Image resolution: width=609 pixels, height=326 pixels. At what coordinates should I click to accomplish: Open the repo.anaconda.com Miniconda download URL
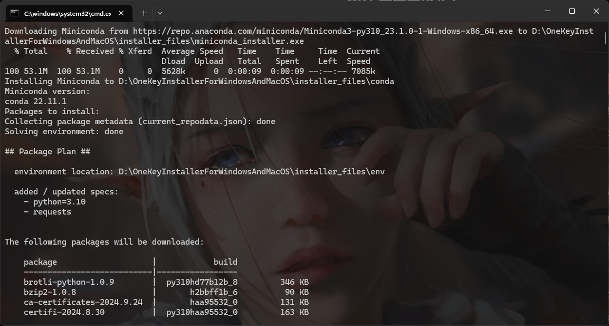323,31
